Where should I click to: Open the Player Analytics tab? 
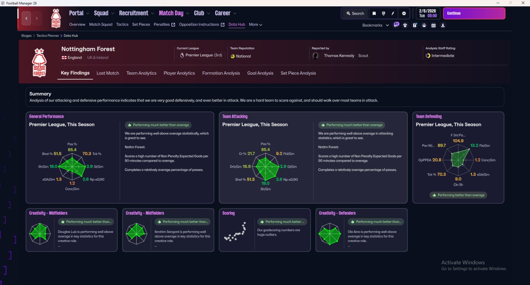click(179, 73)
